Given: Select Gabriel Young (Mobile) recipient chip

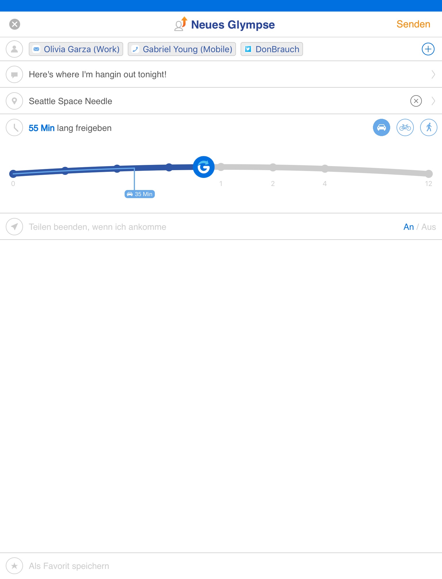Looking at the screenshot, I should coord(182,49).
